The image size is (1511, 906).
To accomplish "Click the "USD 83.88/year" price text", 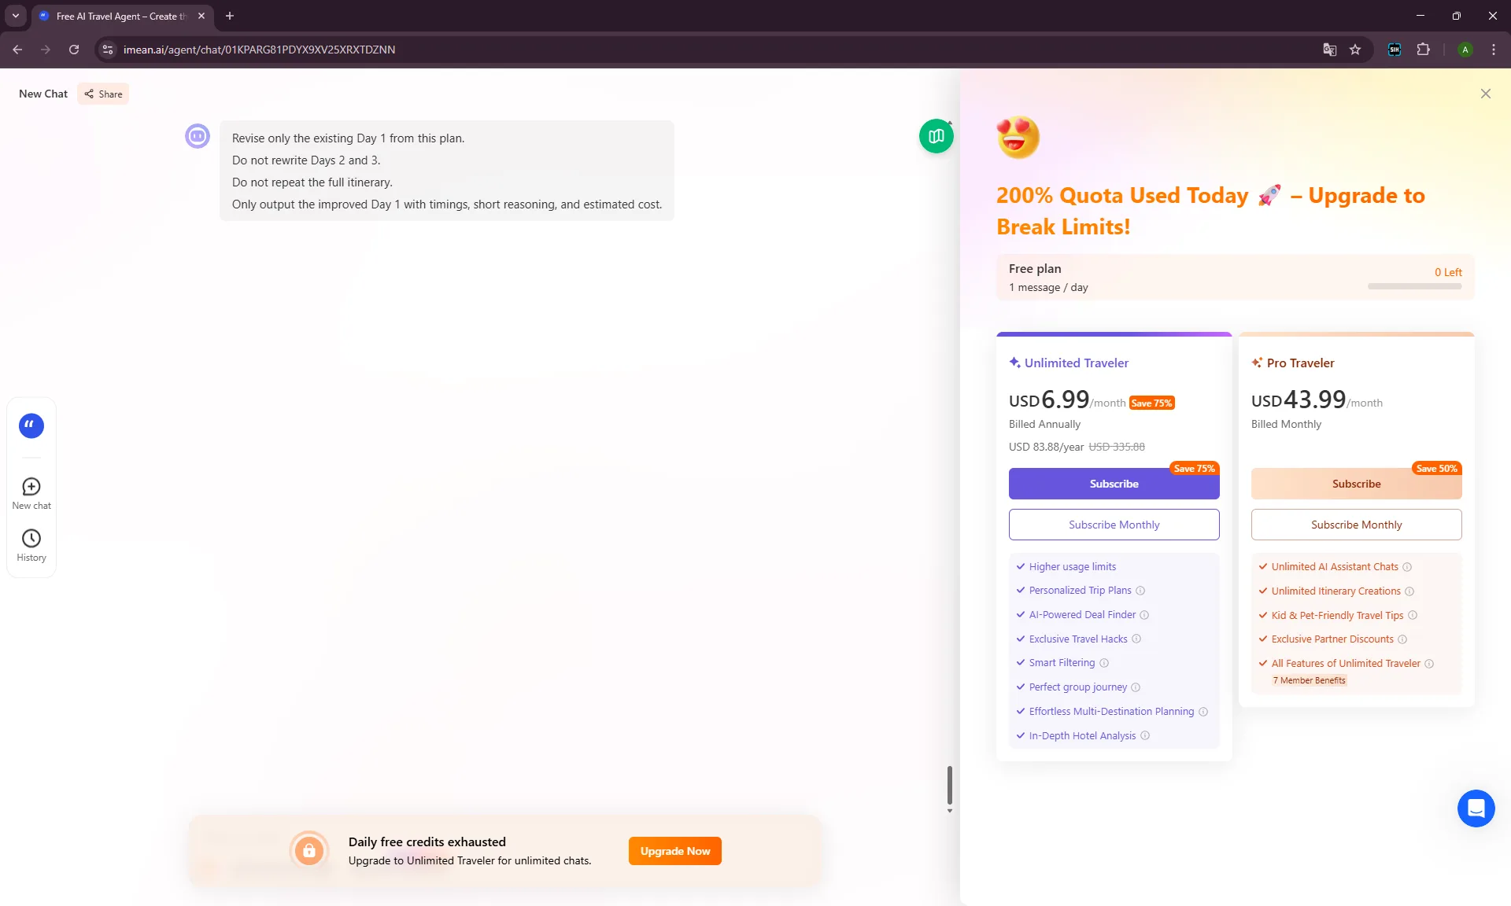I will tap(1046, 447).
